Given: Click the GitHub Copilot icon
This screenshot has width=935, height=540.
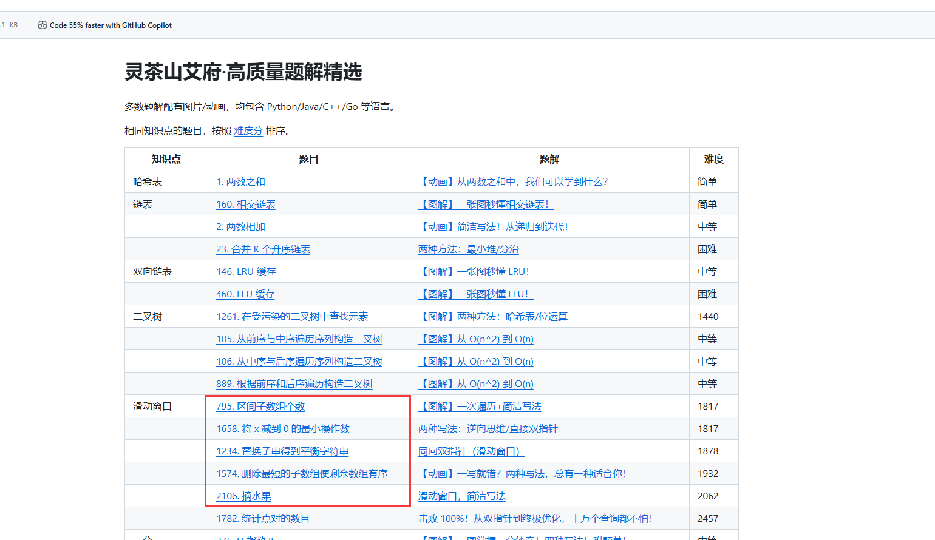Looking at the screenshot, I should click(42, 25).
